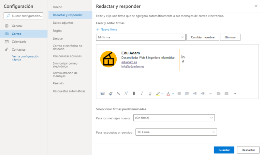
Task: Open more formatting options ellipsis
Action: [x=234, y=93]
